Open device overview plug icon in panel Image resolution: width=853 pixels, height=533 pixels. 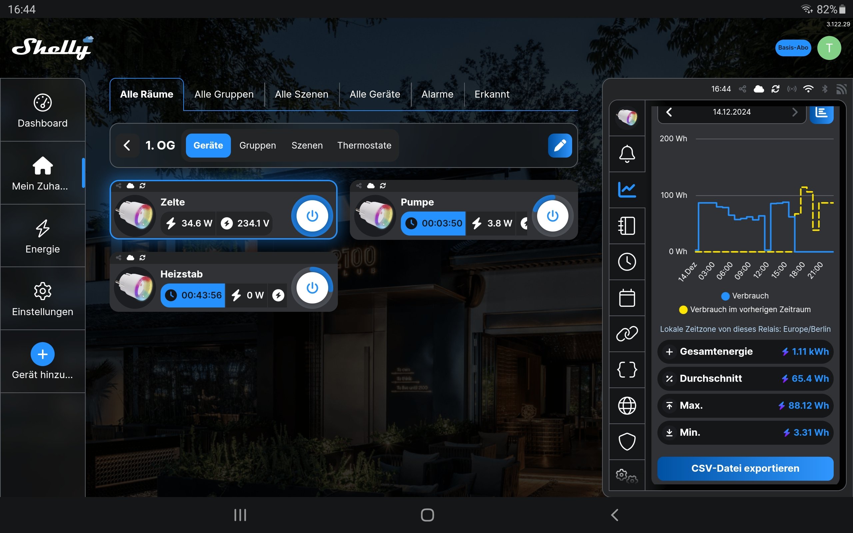coord(627,117)
